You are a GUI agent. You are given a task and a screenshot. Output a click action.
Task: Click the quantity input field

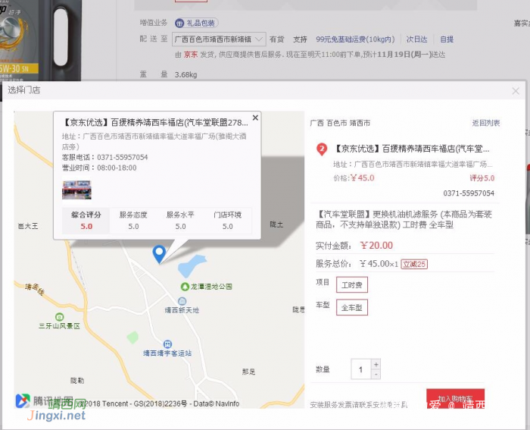tap(361, 369)
